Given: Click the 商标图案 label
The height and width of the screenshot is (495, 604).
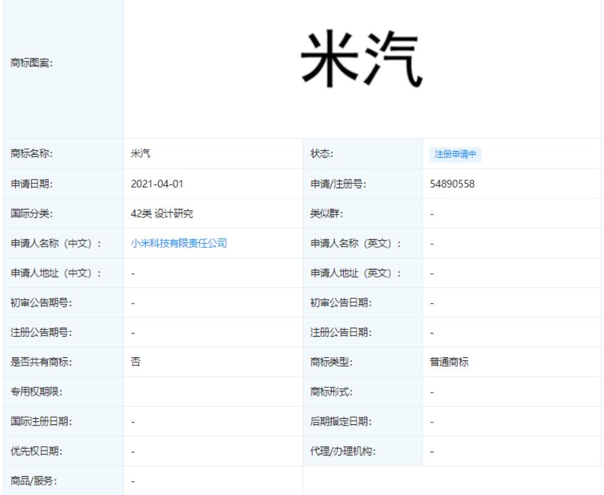Looking at the screenshot, I should pyautogui.click(x=32, y=63).
